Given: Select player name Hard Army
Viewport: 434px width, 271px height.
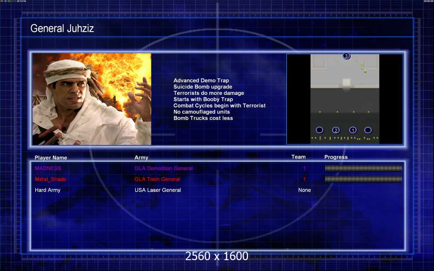Looking at the screenshot, I should [47, 190].
